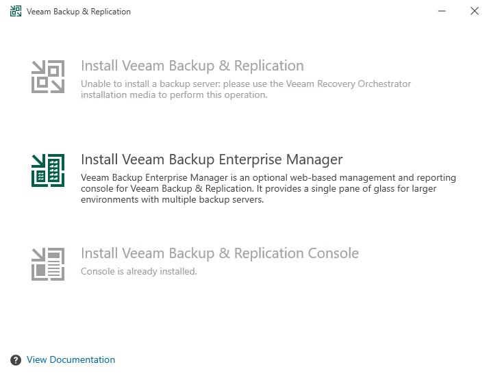
Task: Select the Install Veeam Backup Enterprise Manager heading
Action: [x=212, y=160]
